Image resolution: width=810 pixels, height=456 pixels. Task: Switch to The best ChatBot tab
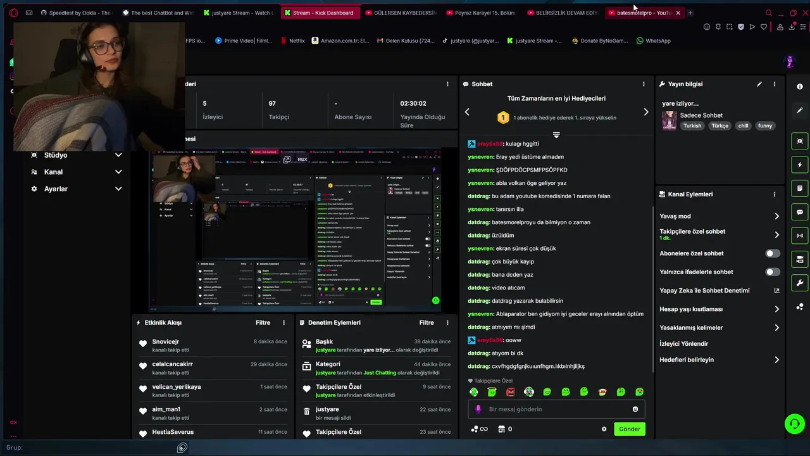[157, 13]
